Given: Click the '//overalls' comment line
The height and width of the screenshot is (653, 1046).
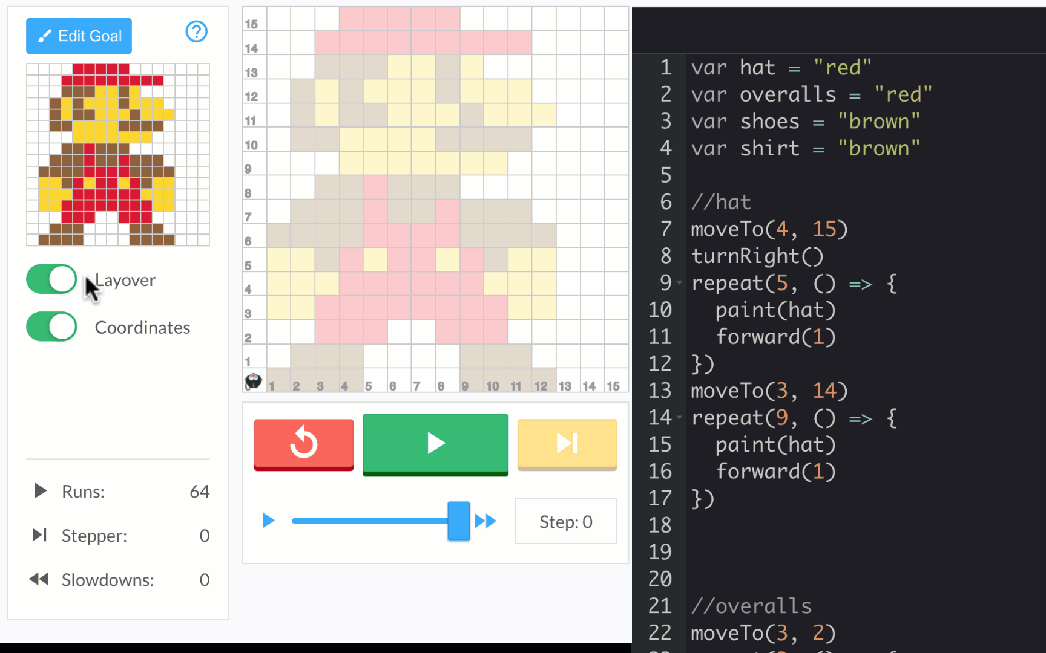Looking at the screenshot, I should (751, 606).
